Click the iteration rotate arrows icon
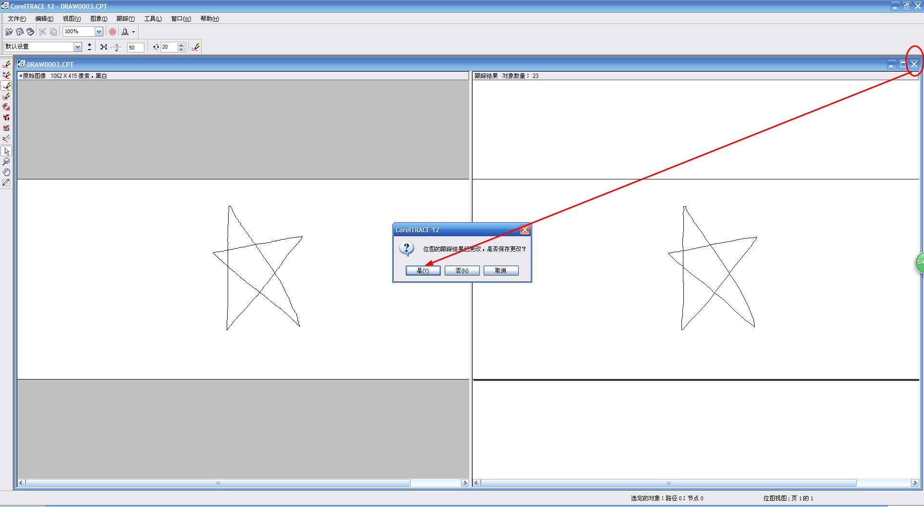 pyautogui.click(x=156, y=47)
